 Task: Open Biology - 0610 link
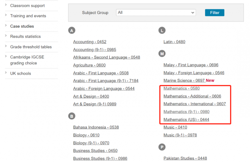86,135
